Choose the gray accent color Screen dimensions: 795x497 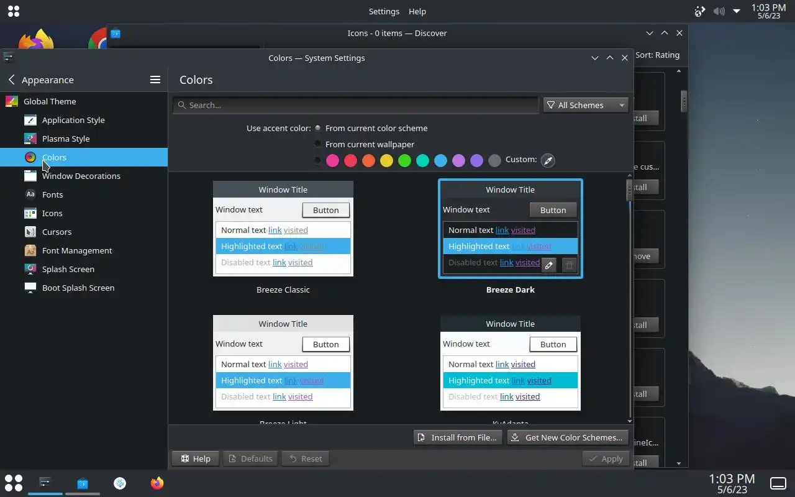494,161
